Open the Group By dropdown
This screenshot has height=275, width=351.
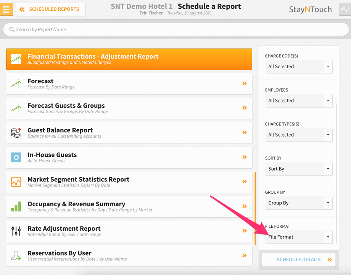point(299,203)
